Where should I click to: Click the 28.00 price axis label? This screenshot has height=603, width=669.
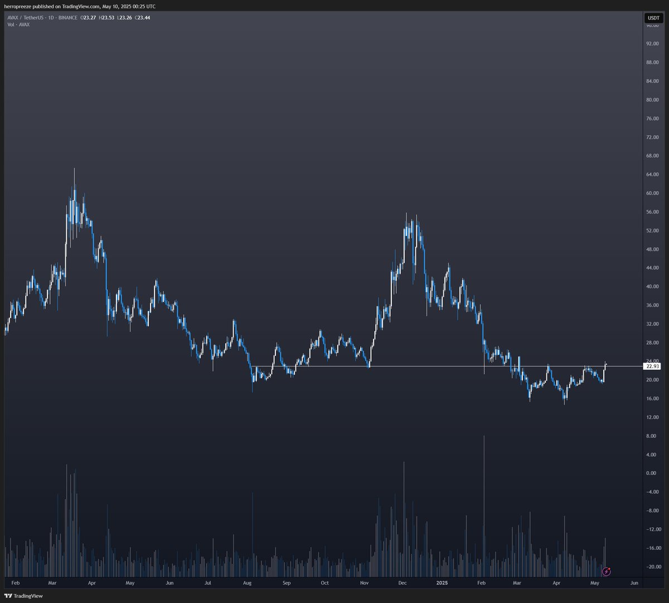652,343
